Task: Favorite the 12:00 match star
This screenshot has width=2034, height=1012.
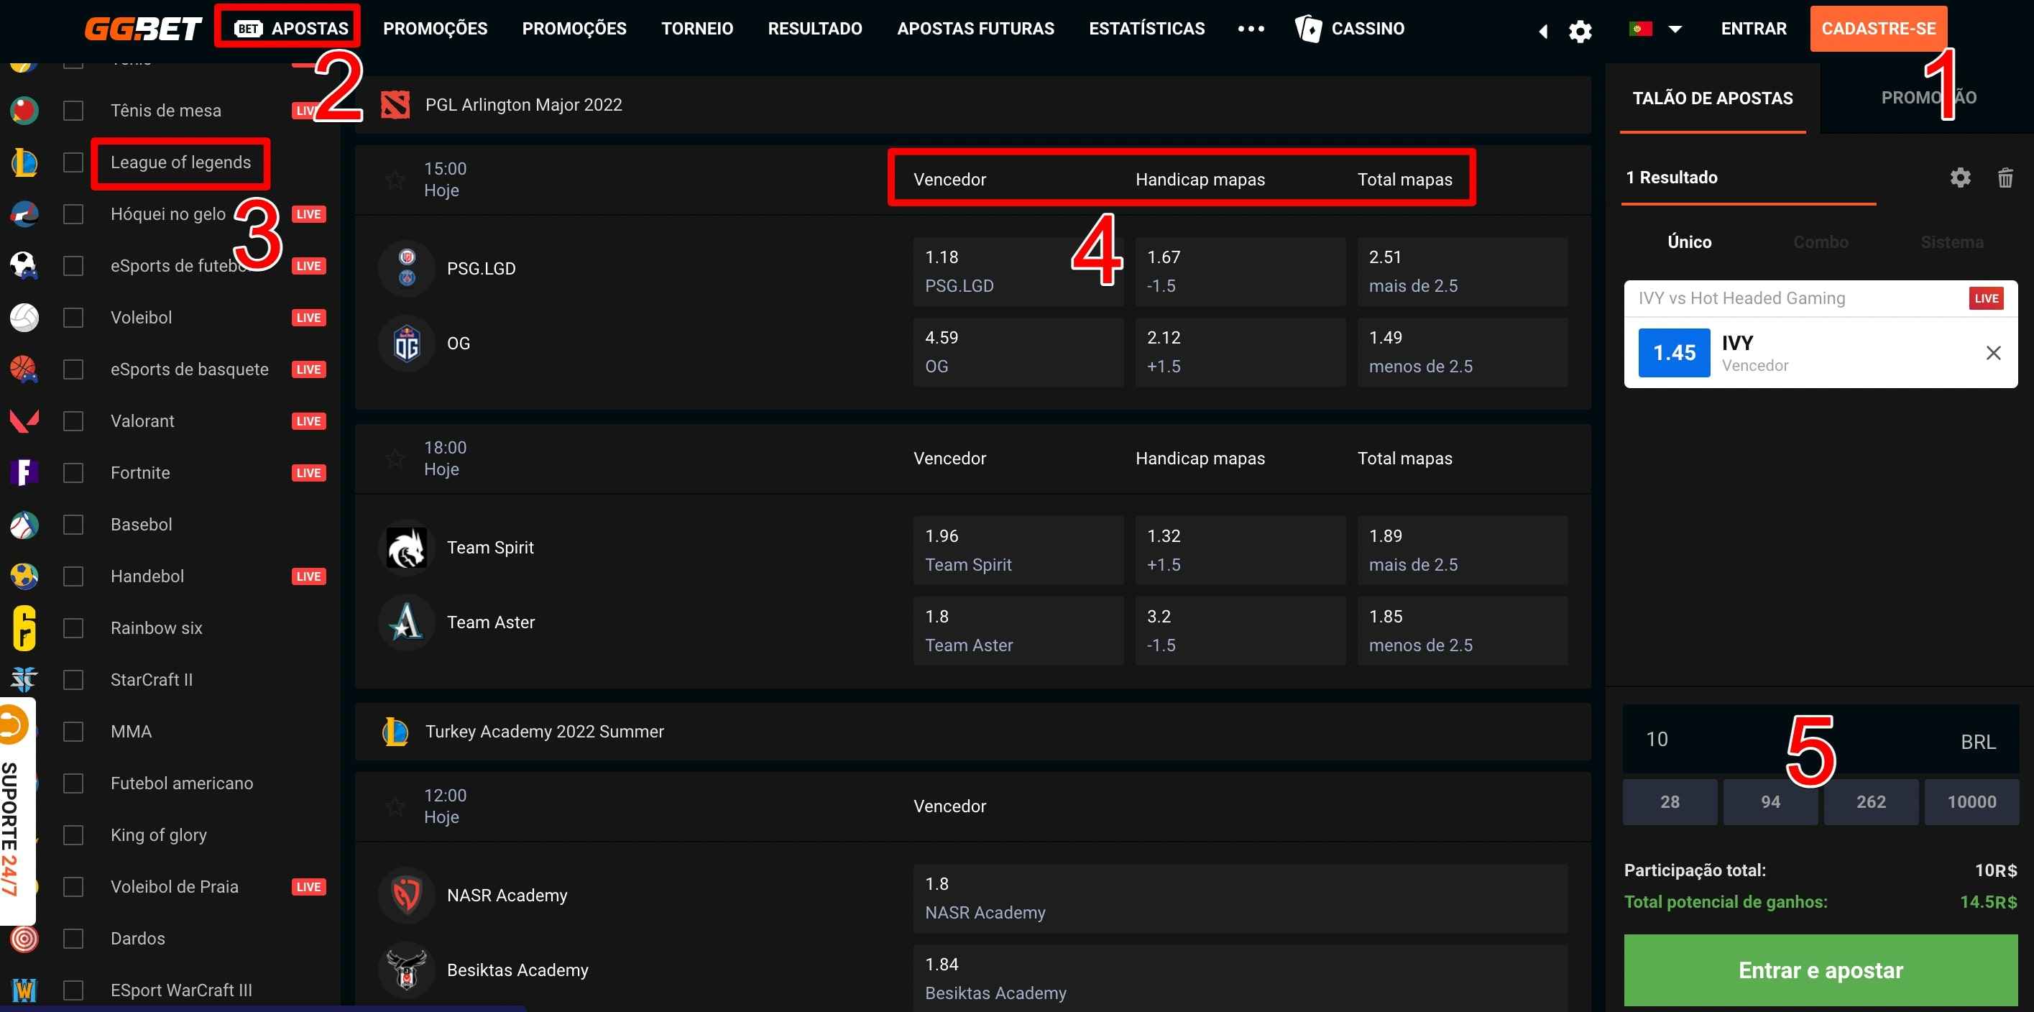Action: tap(395, 806)
